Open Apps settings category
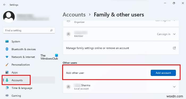The image size is (186, 99). point(15,72)
